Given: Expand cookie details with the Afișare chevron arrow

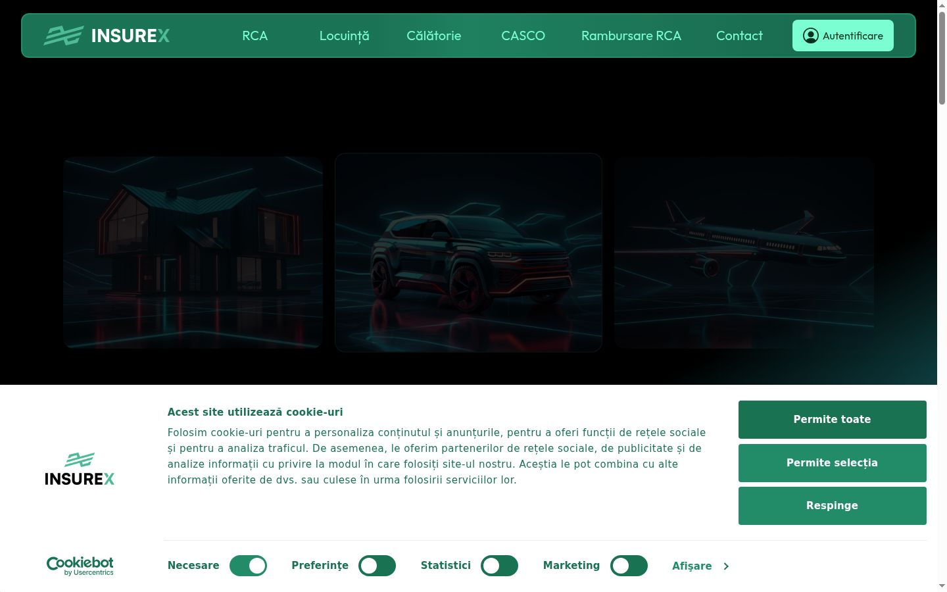Looking at the screenshot, I should 726,566.
